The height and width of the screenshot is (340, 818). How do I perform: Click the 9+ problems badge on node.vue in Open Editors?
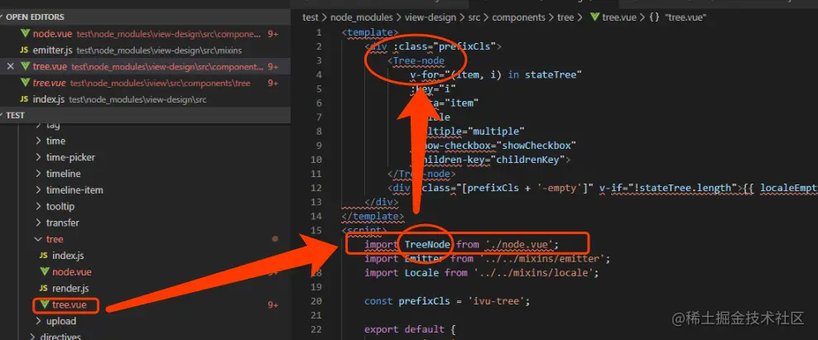(273, 34)
